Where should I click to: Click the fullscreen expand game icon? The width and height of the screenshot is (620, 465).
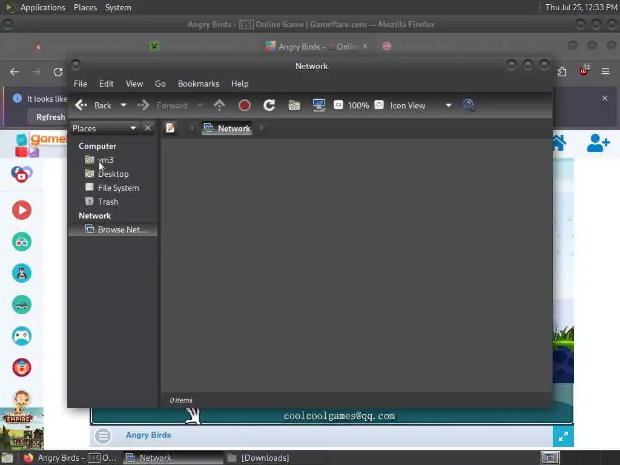point(563,437)
